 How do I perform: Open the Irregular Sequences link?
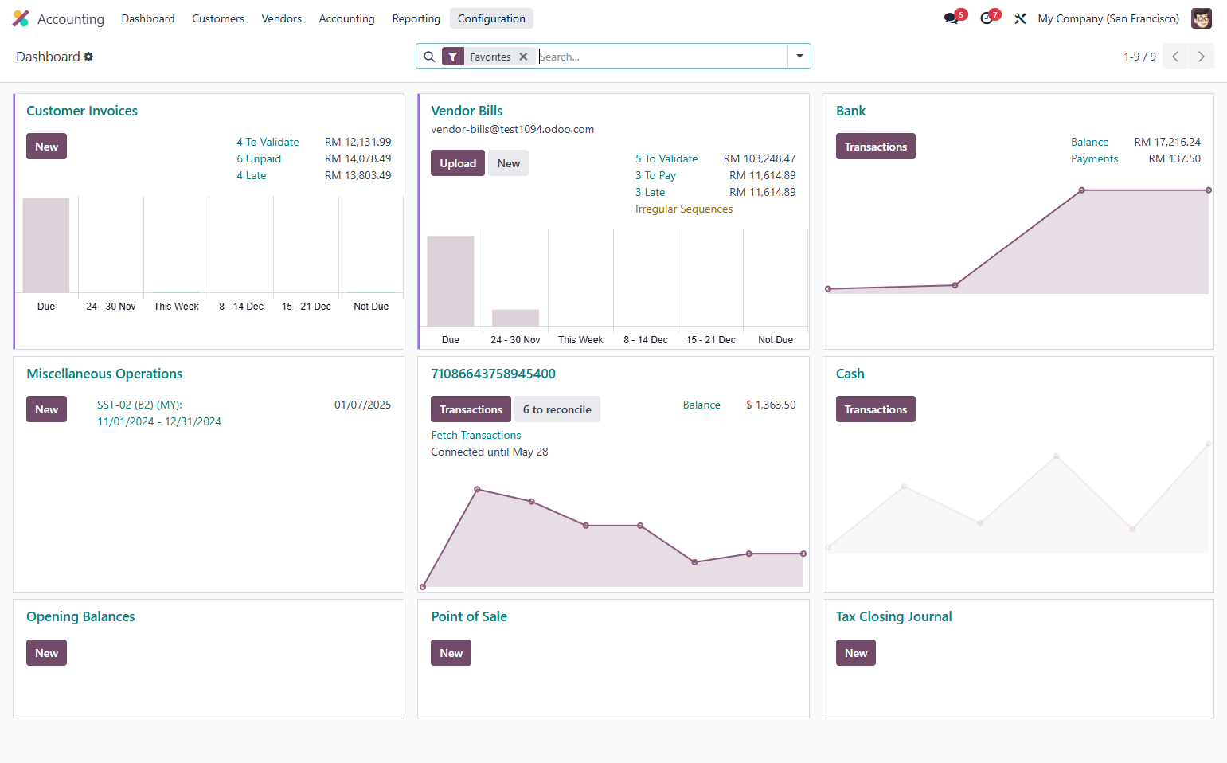[684, 209]
